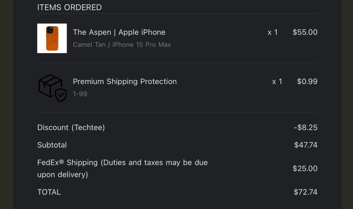Click the Subtotal label
This screenshot has height=209, width=353.
tap(52, 145)
